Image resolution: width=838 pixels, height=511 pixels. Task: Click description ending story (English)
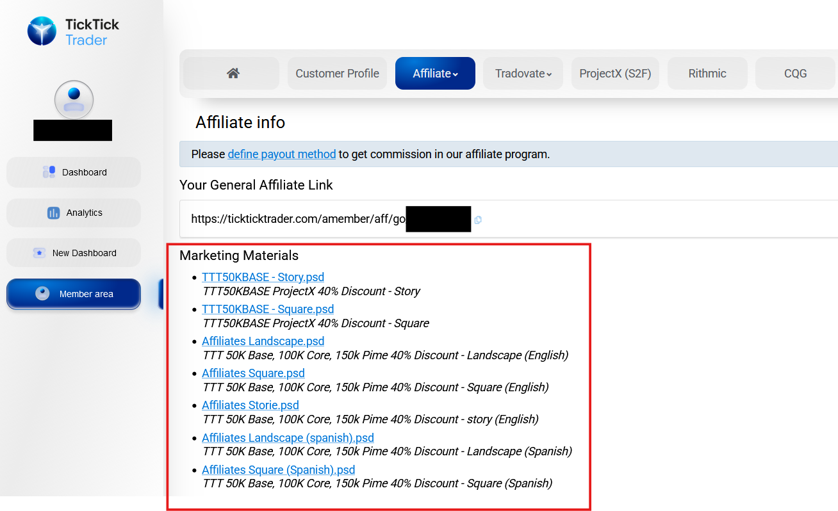click(x=370, y=419)
